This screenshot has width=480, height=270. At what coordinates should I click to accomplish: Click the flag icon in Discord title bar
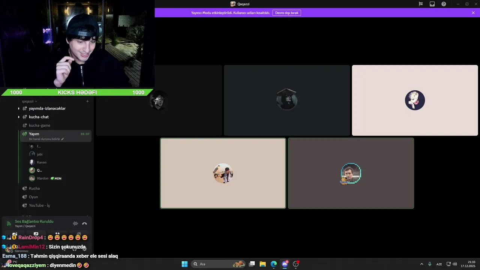coord(421,4)
